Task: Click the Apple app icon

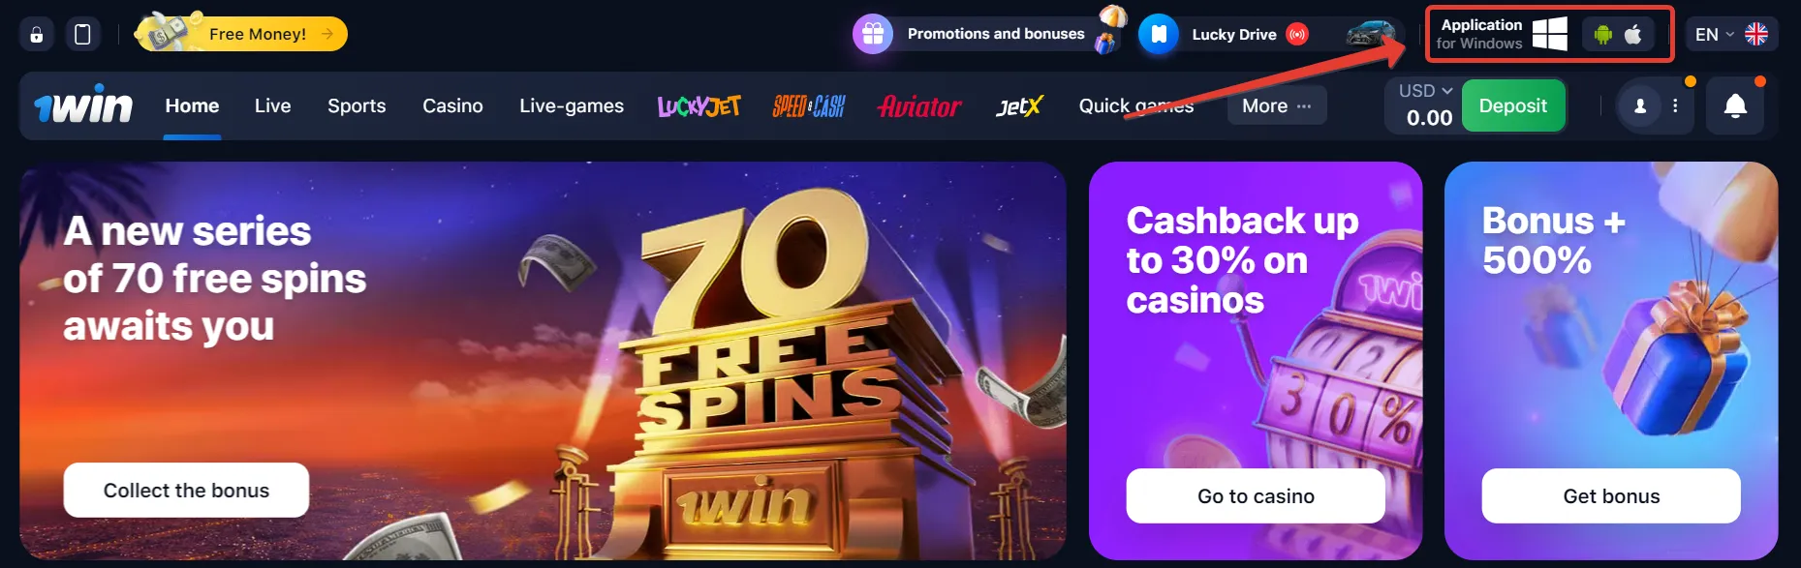Action: [x=1633, y=35]
